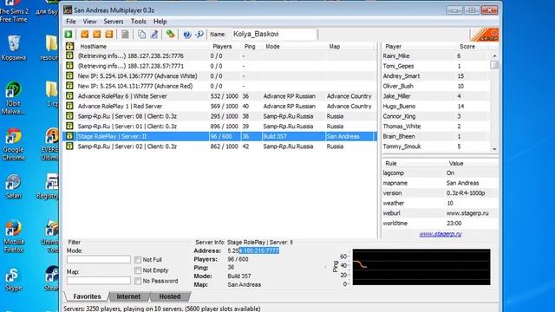This screenshot has height=312, width=555.
Task: Click the green Connect play icon
Action: pyautogui.click(x=69, y=35)
